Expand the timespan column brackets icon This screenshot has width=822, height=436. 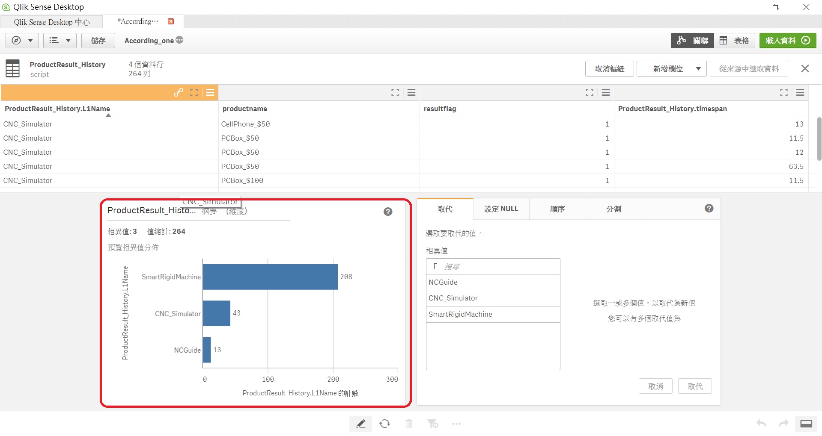tap(784, 92)
